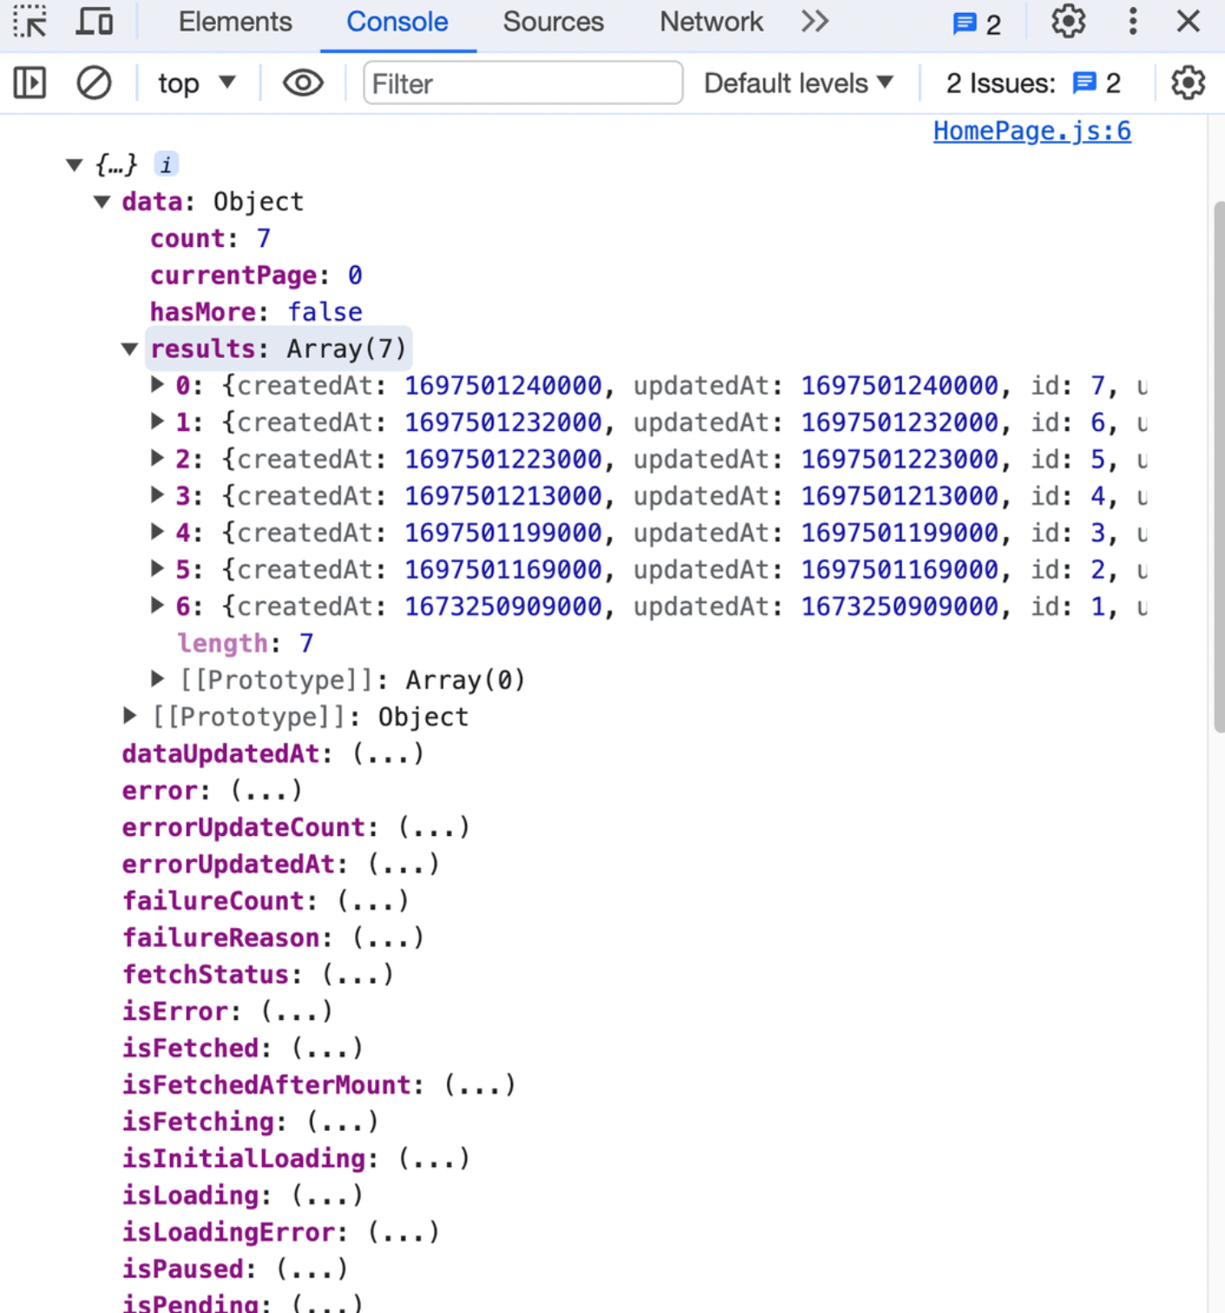Open the three-dot customize DevTools menu
Image resolution: width=1225 pixels, height=1313 pixels.
click(x=1132, y=22)
